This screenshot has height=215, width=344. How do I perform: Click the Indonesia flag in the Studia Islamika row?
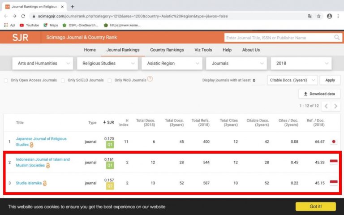[x=334, y=183]
